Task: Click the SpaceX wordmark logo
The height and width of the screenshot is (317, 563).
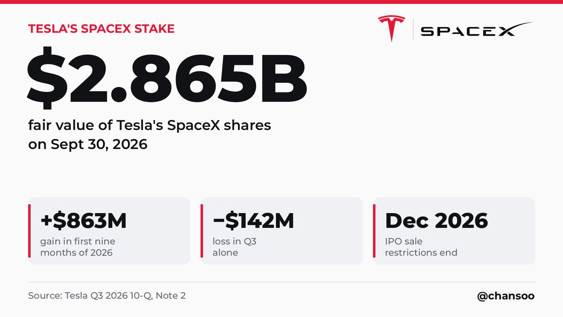Action: [477, 30]
